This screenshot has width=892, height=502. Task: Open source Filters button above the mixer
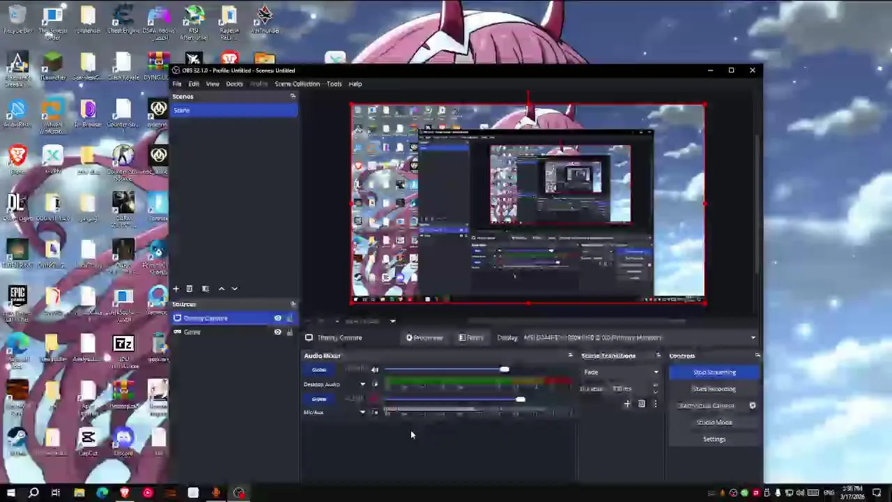coord(471,338)
